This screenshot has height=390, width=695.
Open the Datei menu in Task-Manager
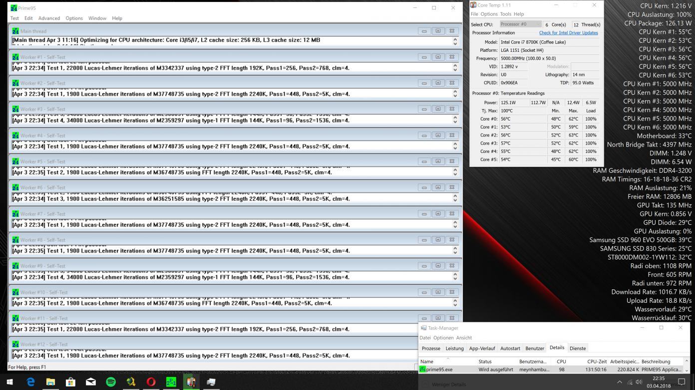[x=425, y=338]
